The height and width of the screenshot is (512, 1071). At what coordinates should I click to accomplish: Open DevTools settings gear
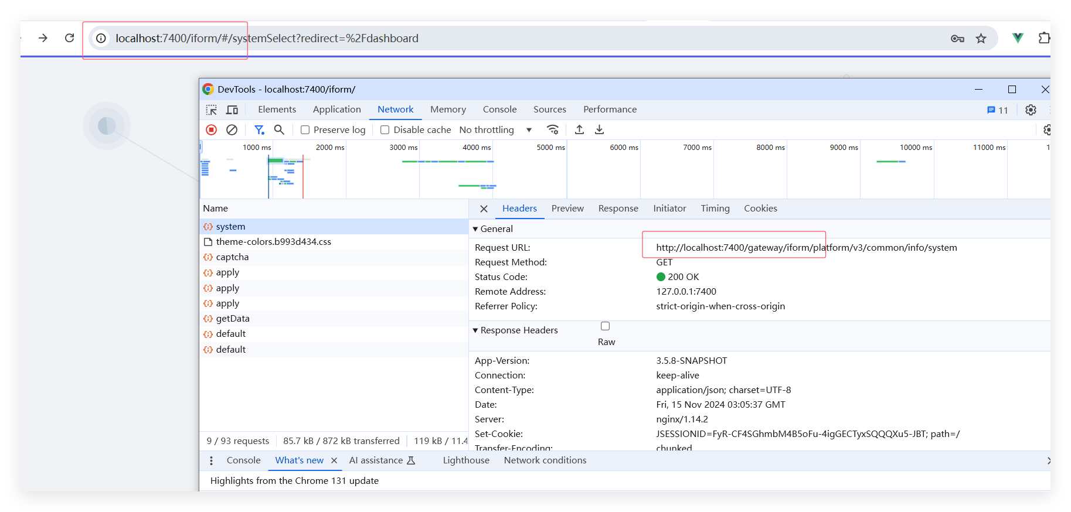(1031, 110)
